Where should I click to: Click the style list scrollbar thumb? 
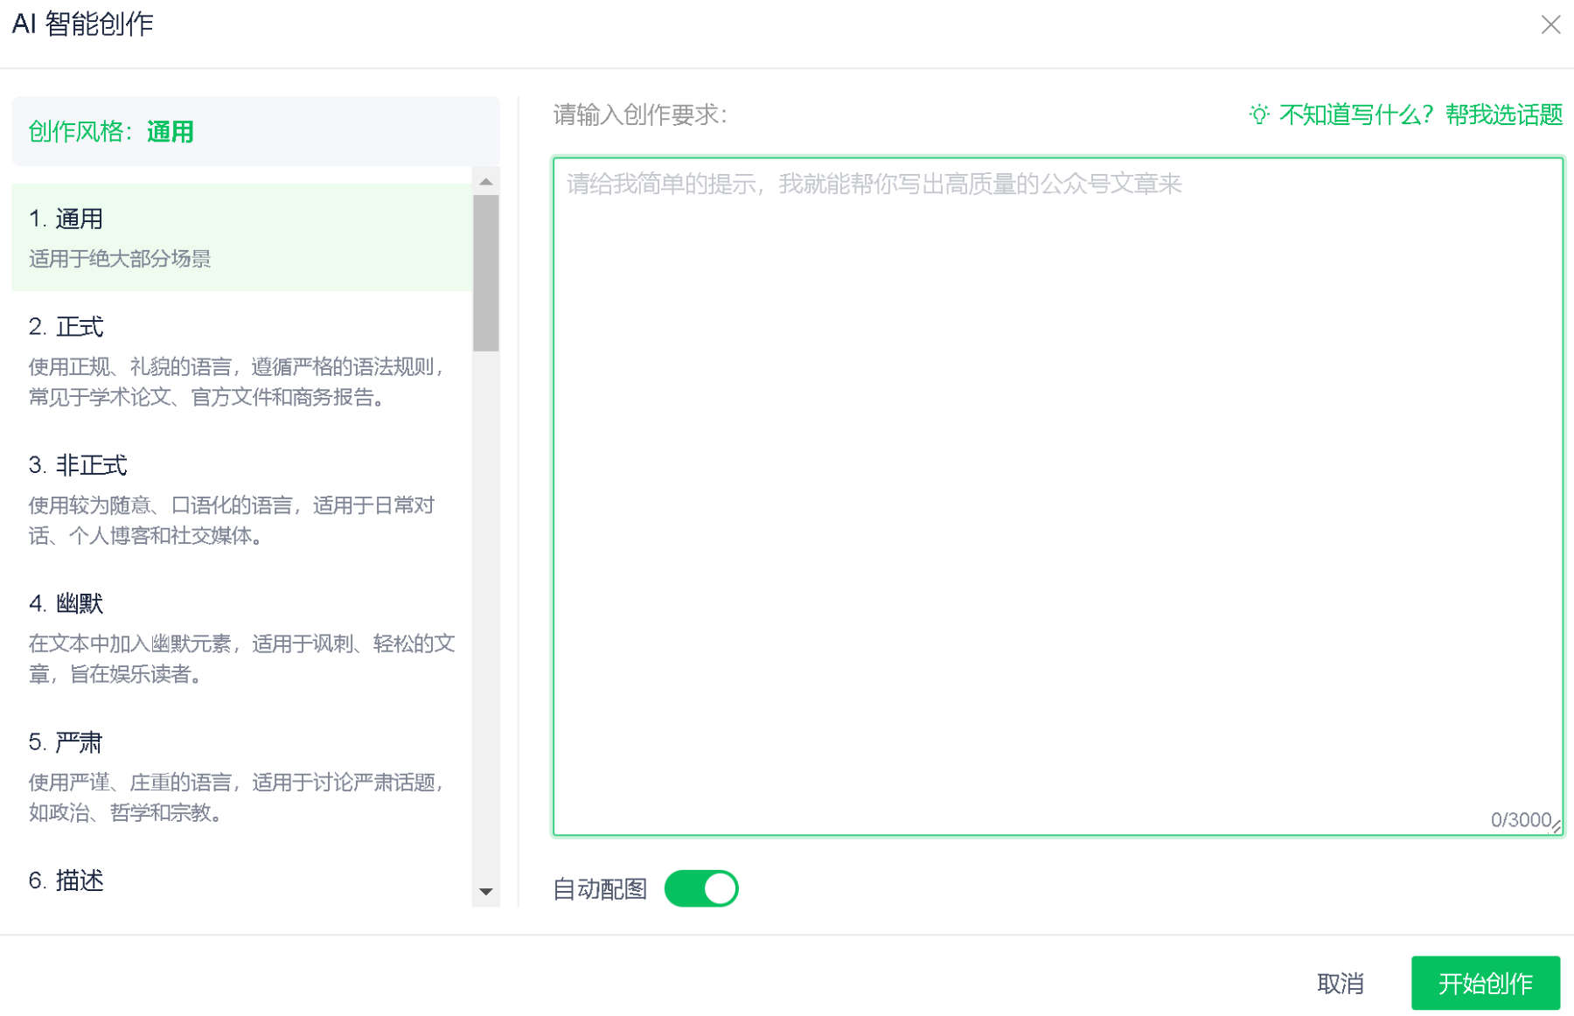[486, 271]
